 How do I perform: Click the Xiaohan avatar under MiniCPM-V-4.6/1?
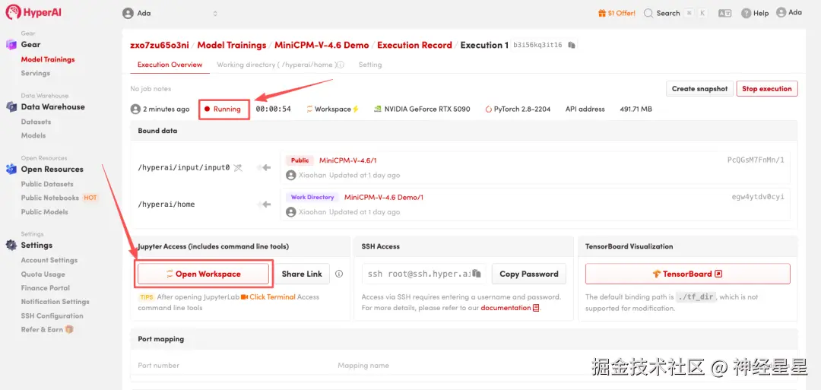point(290,176)
